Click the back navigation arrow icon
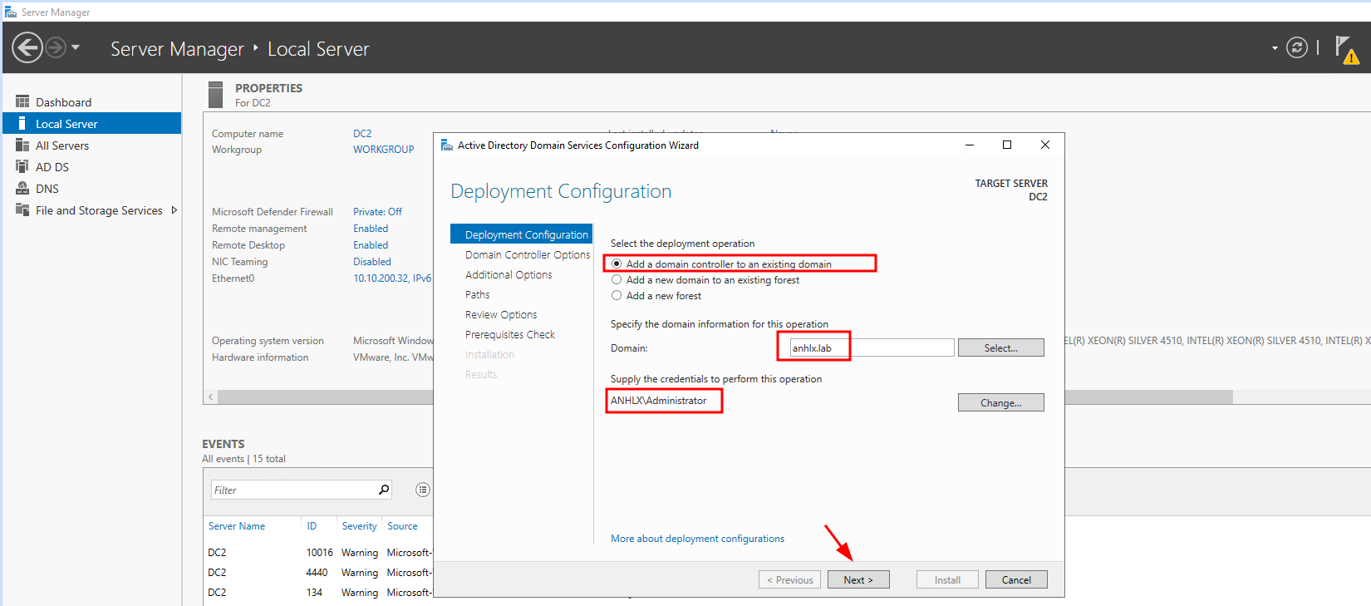 coord(27,47)
